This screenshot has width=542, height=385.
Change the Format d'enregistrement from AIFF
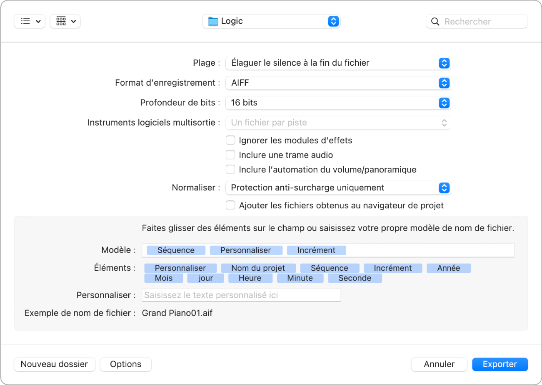(x=444, y=83)
